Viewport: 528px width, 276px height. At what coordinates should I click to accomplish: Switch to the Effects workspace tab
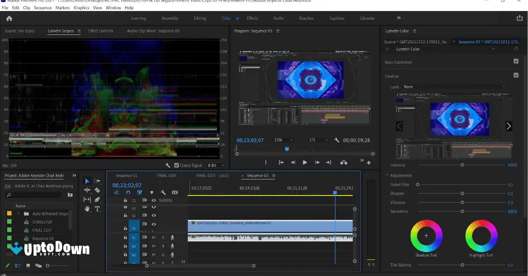253,18
